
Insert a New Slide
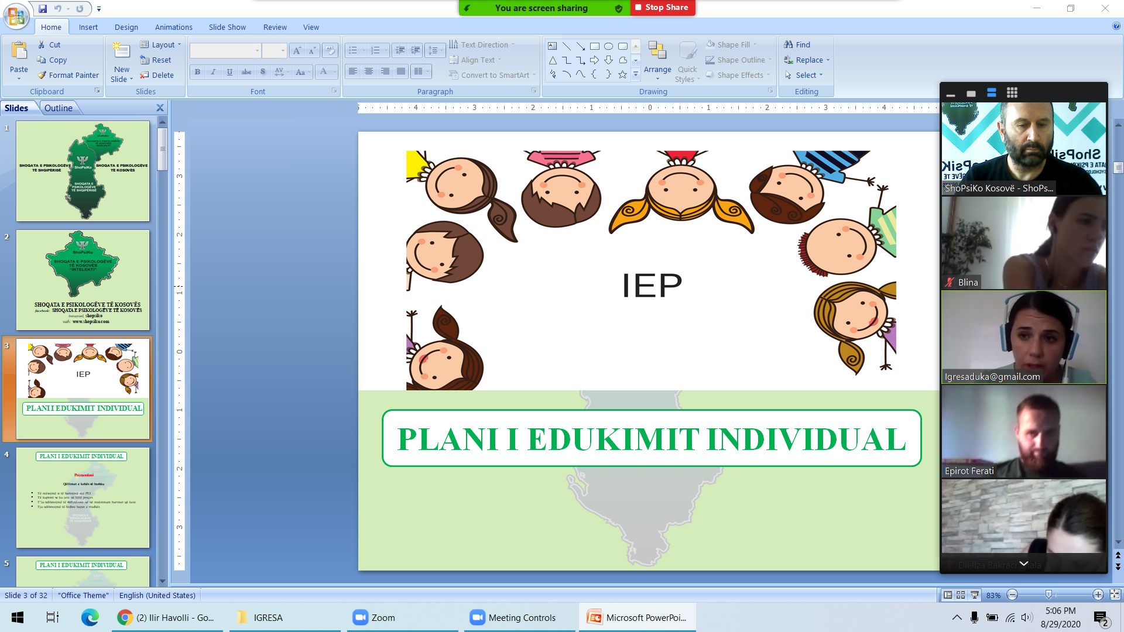[x=122, y=62]
